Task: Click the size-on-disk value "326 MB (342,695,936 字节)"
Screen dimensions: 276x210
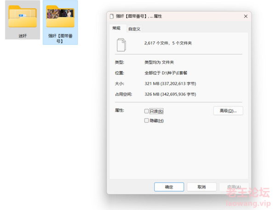Action: click(170, 94)
